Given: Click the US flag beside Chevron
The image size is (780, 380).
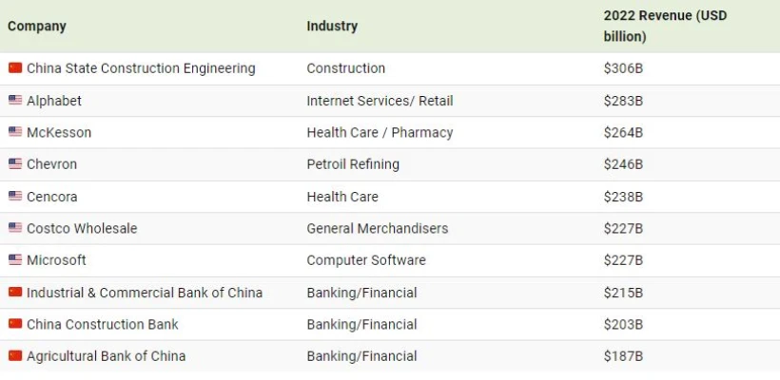Looking at the screenshot, I should 15,164.
